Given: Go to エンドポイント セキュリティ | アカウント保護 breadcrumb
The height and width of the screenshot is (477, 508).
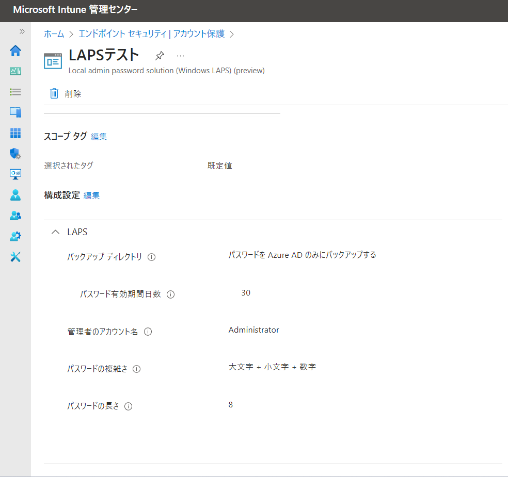Looking at the screenshot, I should tap(151, 34).
